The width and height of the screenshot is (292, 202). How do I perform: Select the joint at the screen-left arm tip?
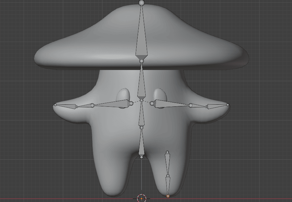point(55,105)
